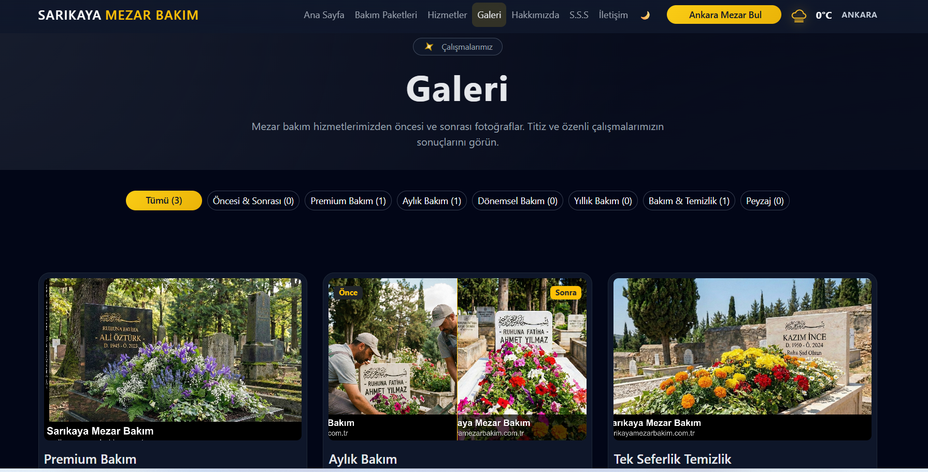The image size is (928, 472).
Task: Select the Peyzaj (0) filter
Action: 764,201
